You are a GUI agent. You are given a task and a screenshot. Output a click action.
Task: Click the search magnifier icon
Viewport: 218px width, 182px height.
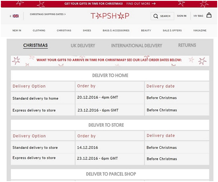tap(156, 16)
